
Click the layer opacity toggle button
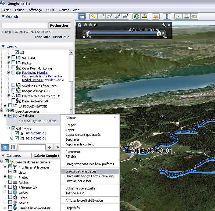[13, 147]
